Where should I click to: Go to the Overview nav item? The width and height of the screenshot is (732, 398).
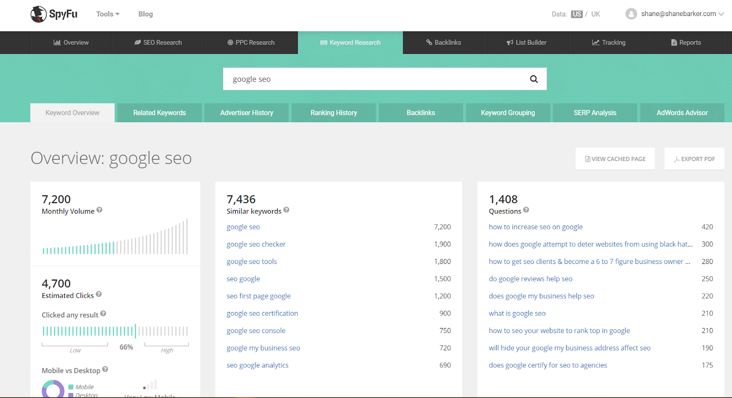click(71, 43)
